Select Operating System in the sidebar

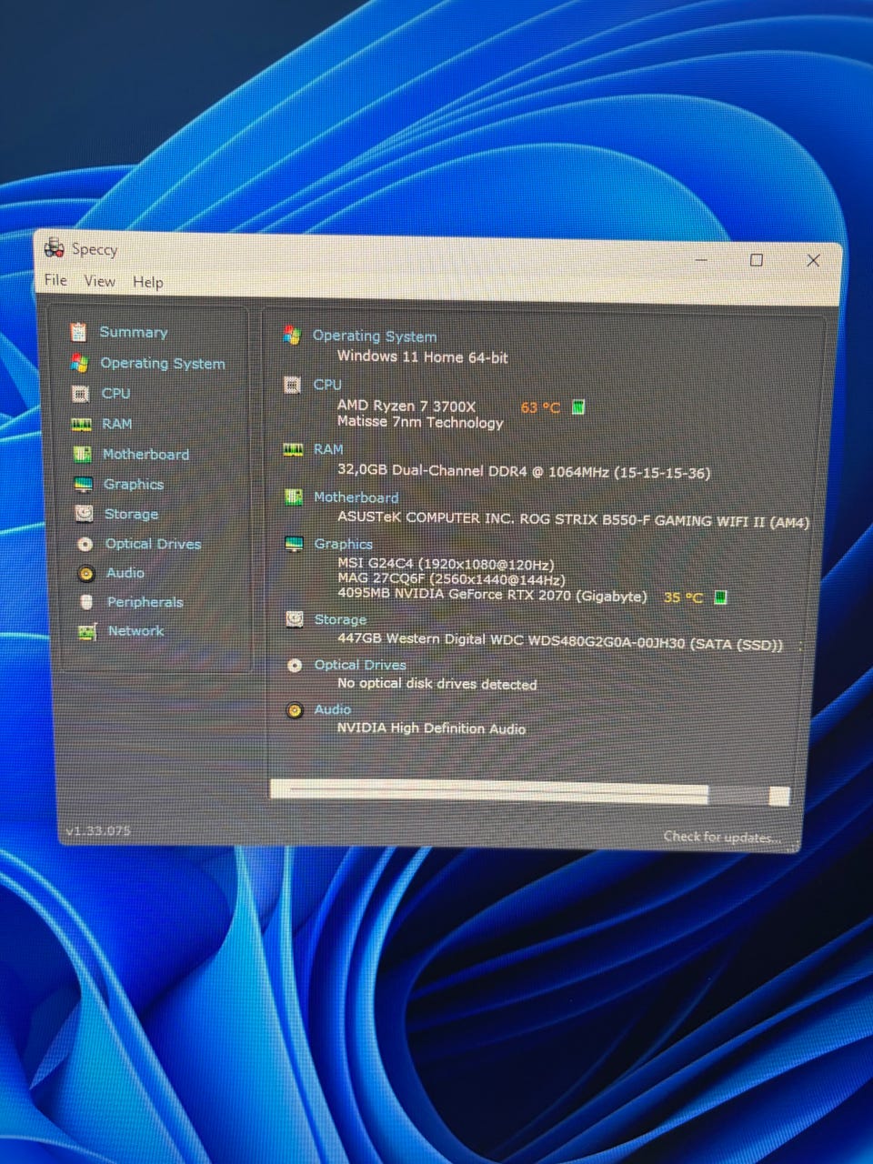162,363
